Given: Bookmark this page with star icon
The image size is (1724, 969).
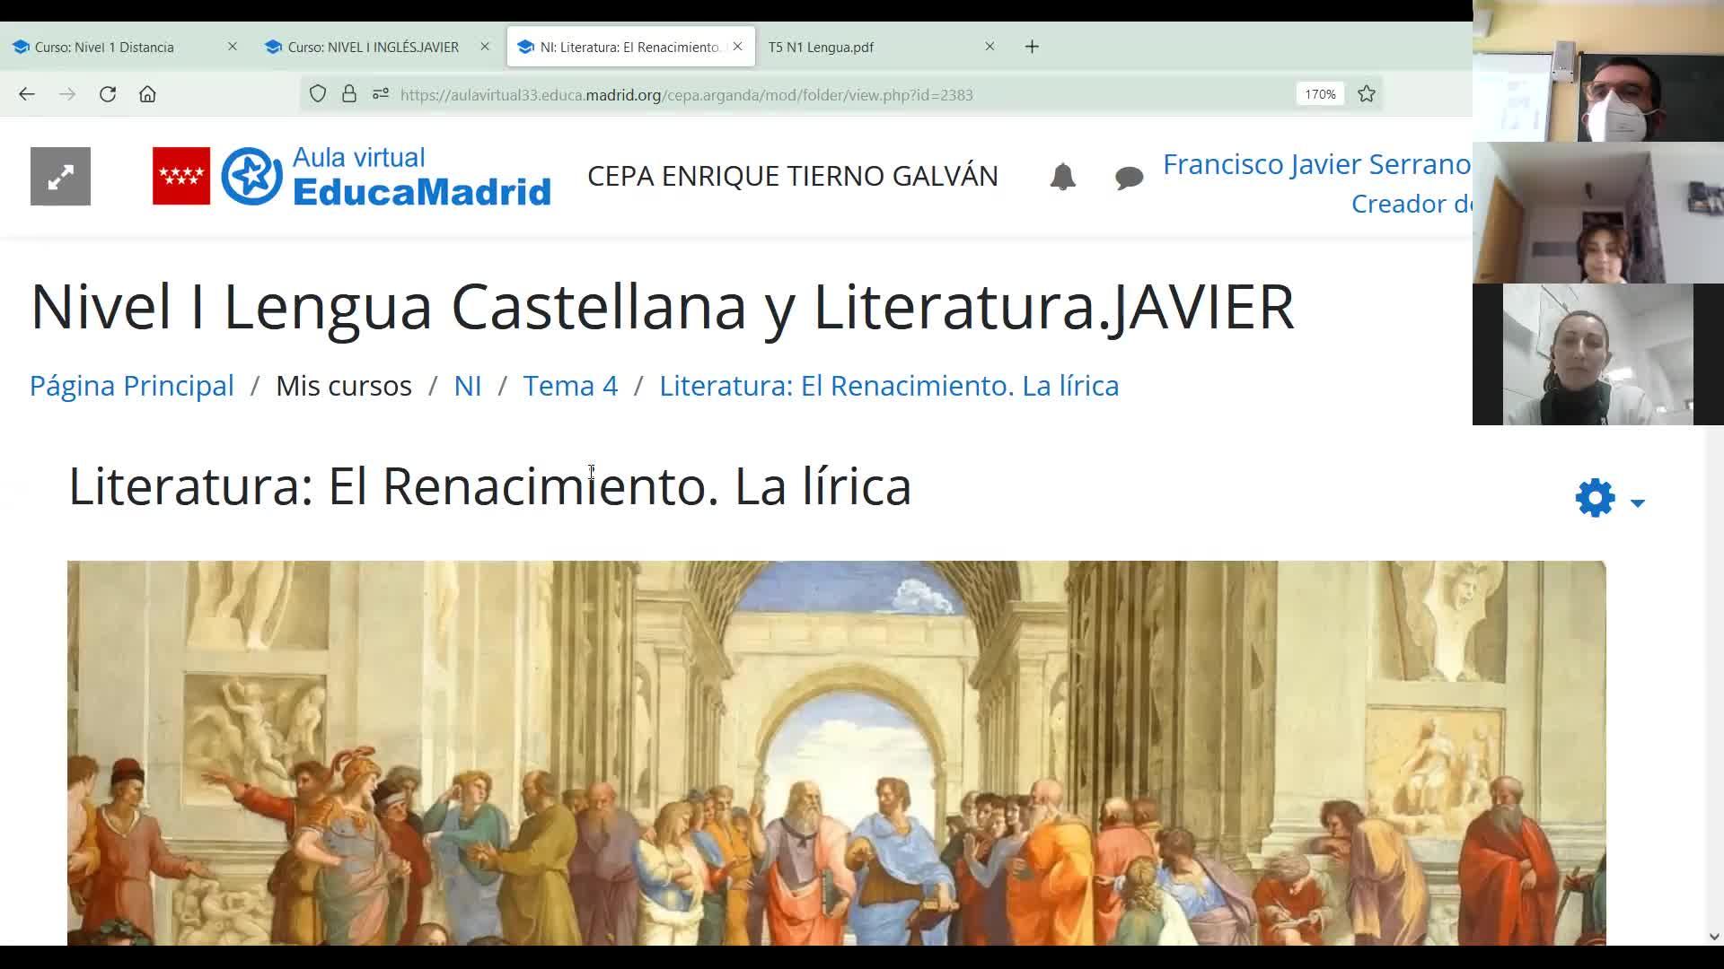Looking at the screenshot, I should coord(1367,94).
